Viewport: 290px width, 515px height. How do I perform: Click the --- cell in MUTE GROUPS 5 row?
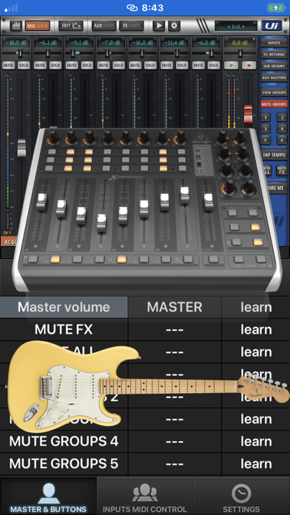[x=175, y=463]
